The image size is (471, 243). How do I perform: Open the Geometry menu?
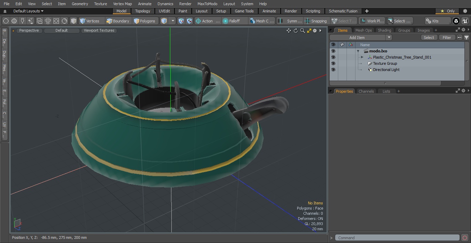80,4
